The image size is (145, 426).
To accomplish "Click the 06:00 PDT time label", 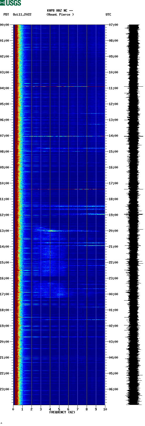I will coord(4,120).
